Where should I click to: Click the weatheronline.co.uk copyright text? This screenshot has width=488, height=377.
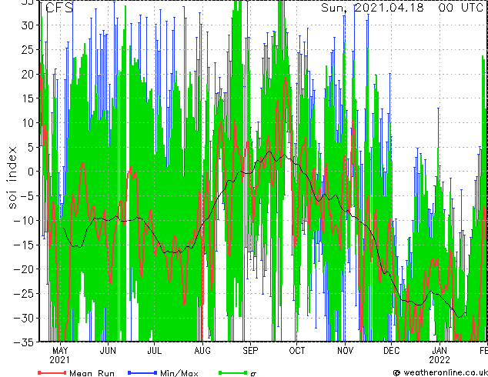(440, 372)
